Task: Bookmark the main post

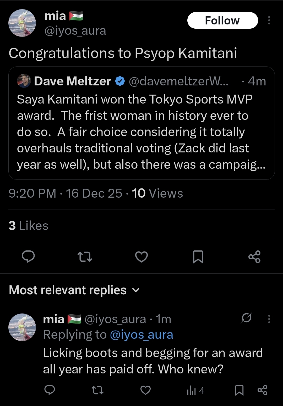Action: [x=198, y=257]
